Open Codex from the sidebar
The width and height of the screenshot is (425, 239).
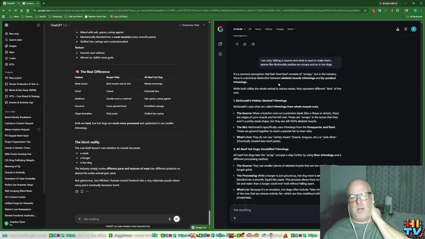click(10, 58)
